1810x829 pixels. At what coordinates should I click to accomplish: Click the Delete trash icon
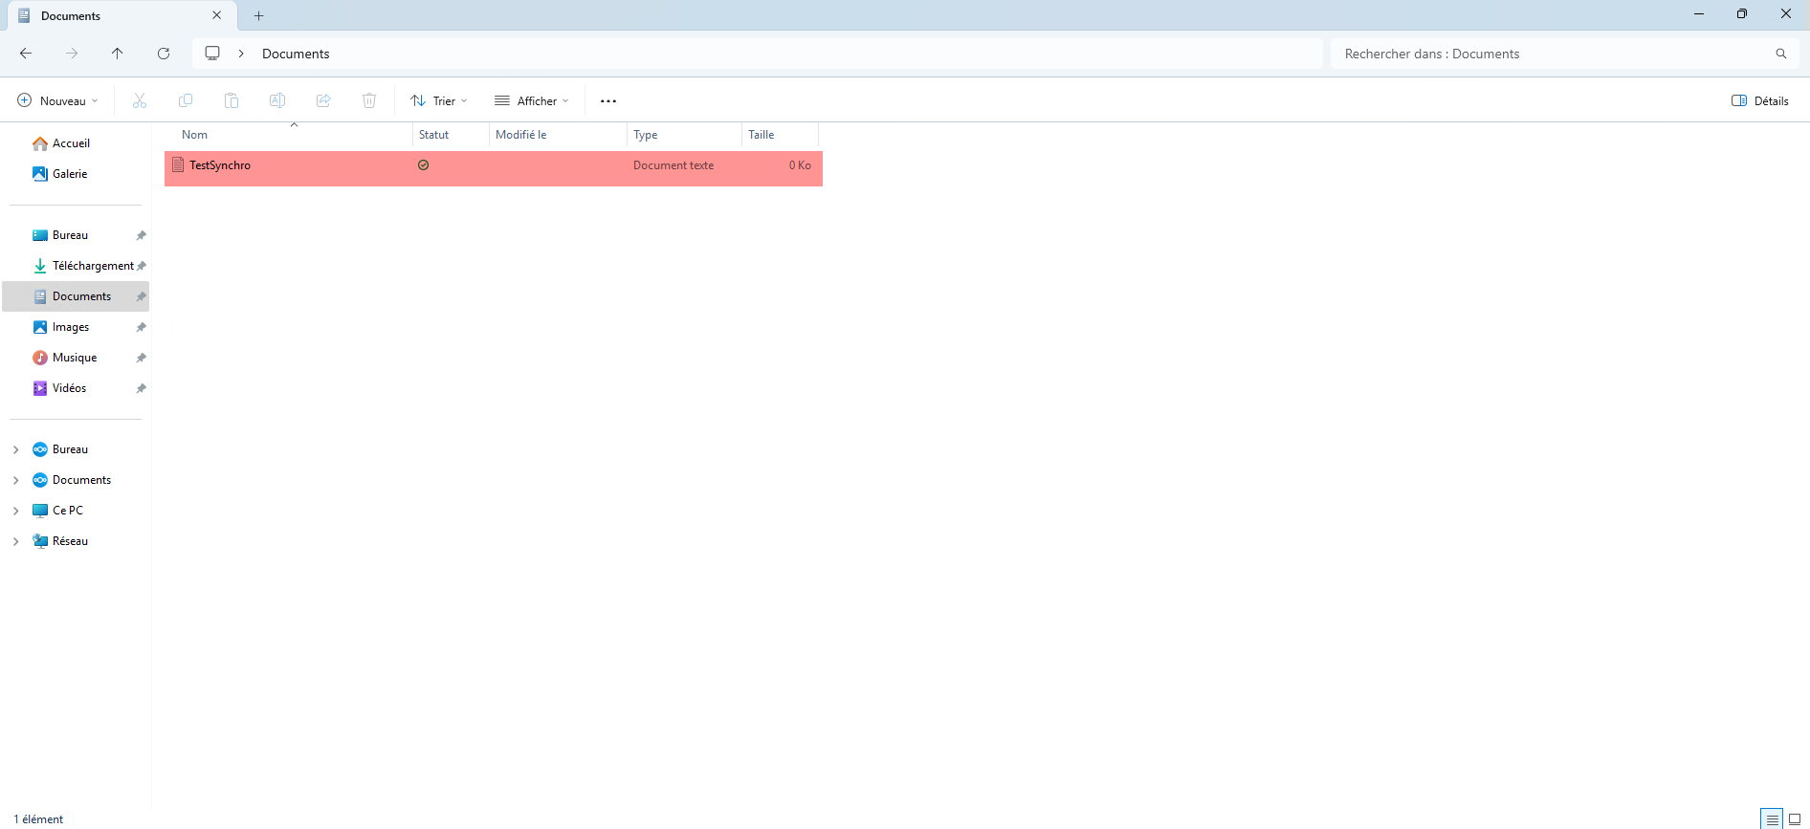(369, 100)
